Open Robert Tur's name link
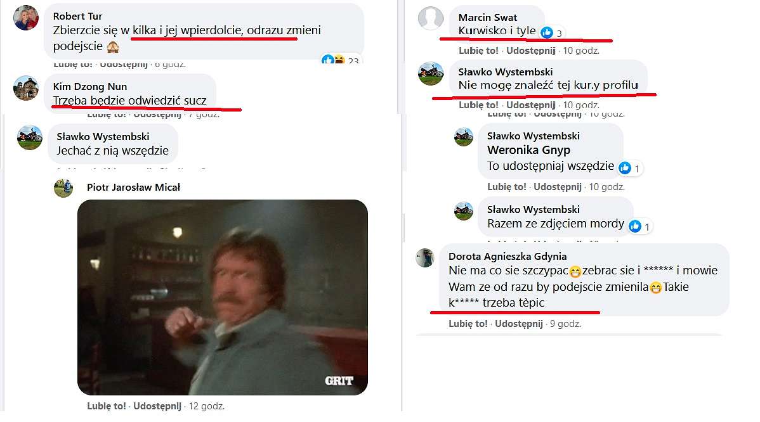 [x=77, y=16]
